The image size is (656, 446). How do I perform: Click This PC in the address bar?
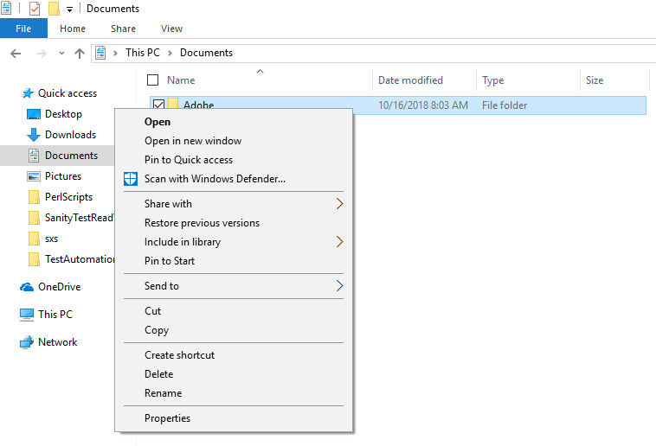click(x=143, y=53)
